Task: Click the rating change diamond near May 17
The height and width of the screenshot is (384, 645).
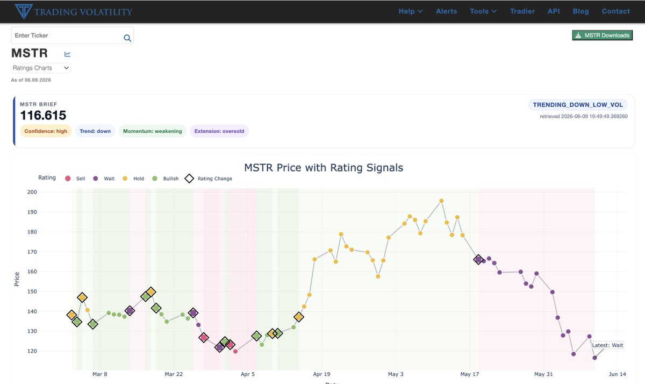Action: pyautogui.click(x=478, y=259)
